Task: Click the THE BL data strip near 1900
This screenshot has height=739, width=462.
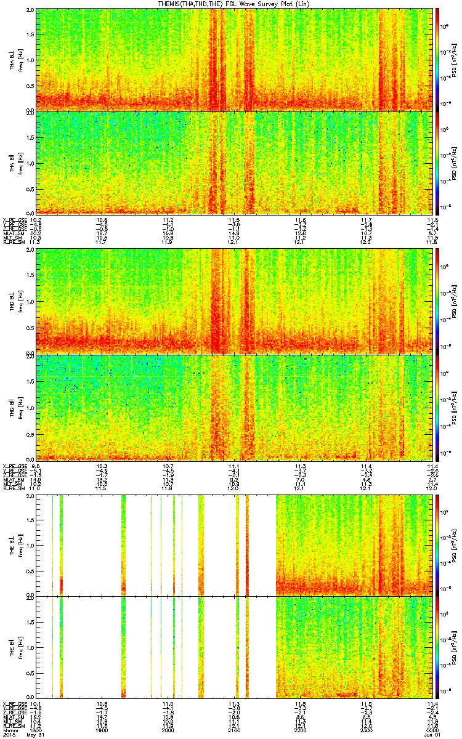Action: pyautogui.click(x=123, y=544)
